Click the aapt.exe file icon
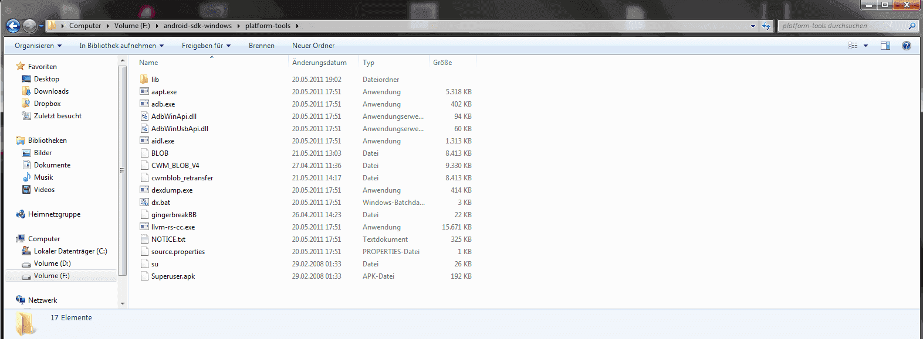 pos(144,91)
